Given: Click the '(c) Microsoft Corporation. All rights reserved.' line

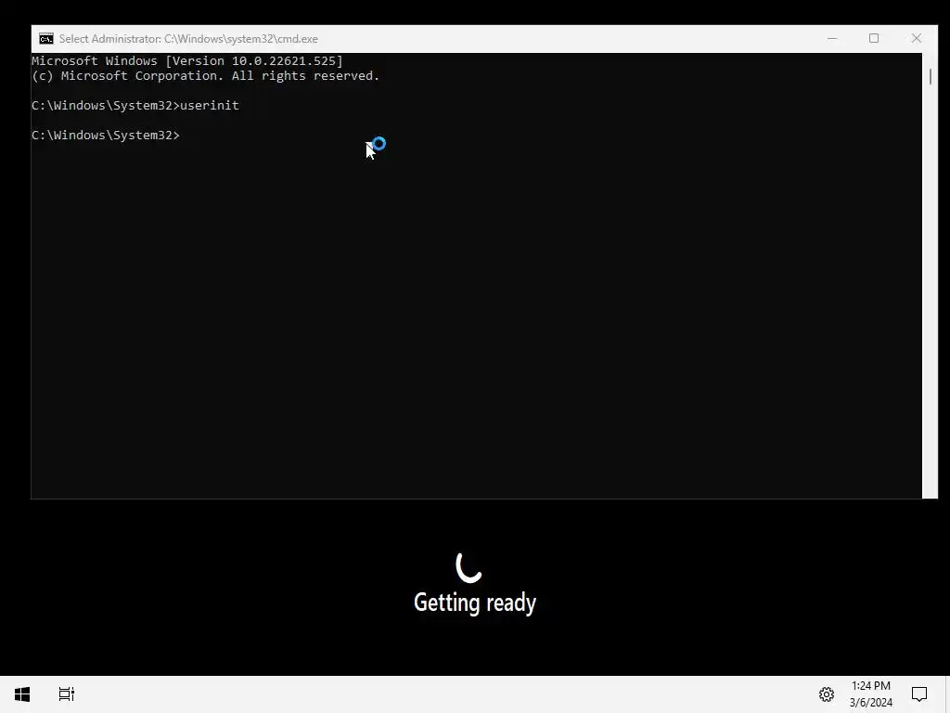Looking at the screenshot, I should click(205, 76).
